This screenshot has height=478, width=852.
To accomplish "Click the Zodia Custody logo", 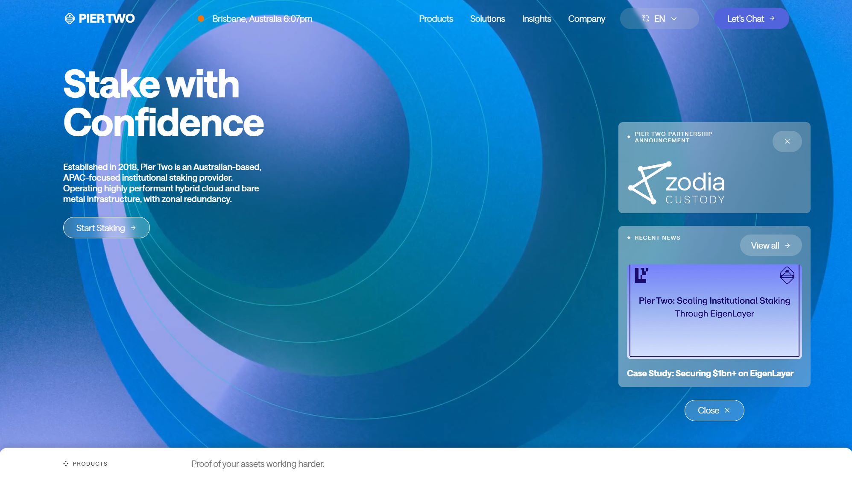I will pos(676,183).
